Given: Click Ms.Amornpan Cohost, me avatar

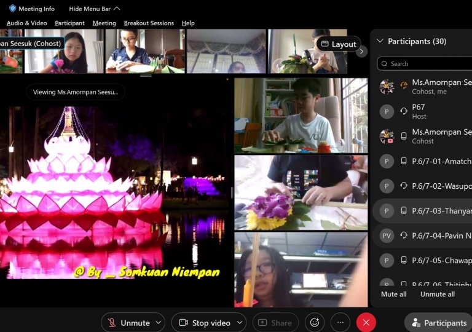Looking at the screenshot, I should 387,87.
